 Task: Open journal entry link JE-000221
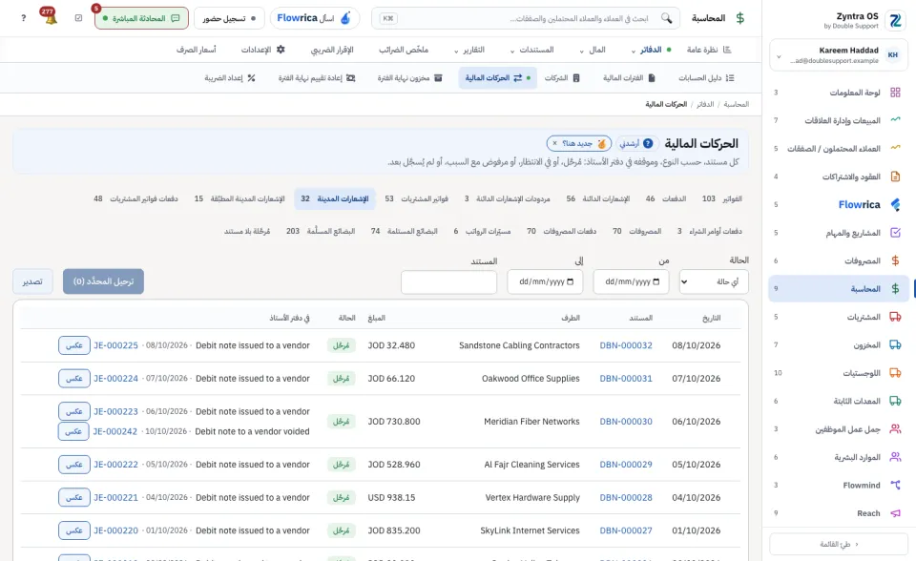115,497
